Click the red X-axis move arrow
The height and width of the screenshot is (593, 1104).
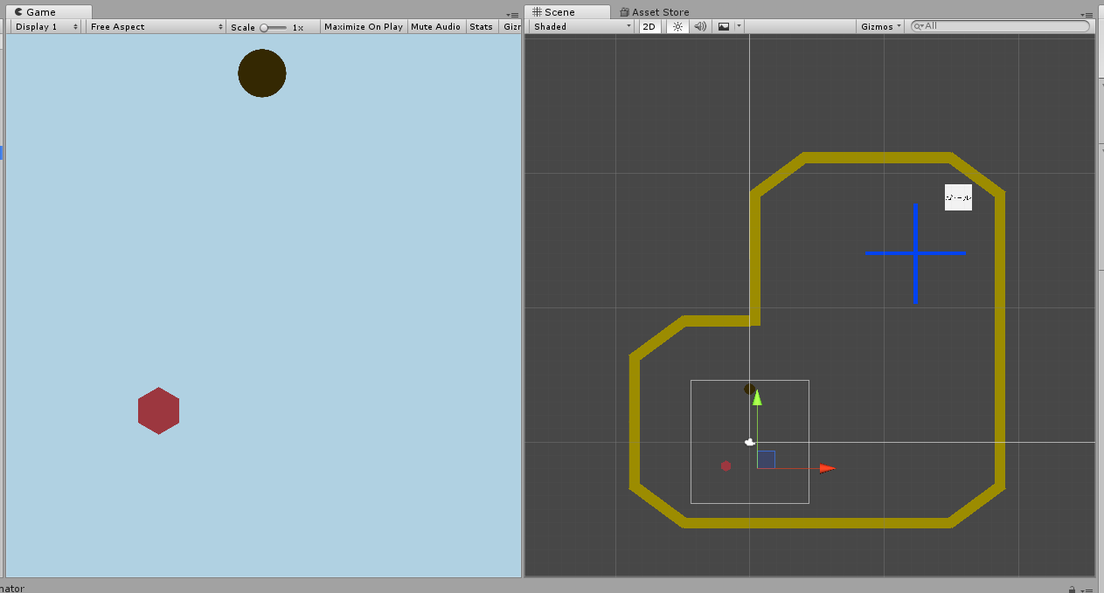pyautogui.click(x=826, y=468)
